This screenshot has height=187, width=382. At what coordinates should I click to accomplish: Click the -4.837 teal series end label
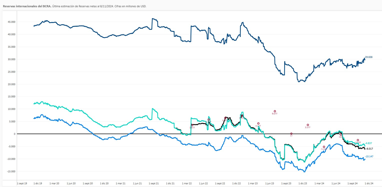point(369,143)
